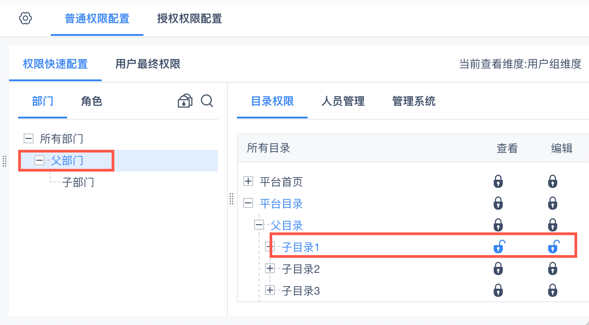Toggle edit lock for 父目录
The image size is (589, 325).
(x=552, y=225)
